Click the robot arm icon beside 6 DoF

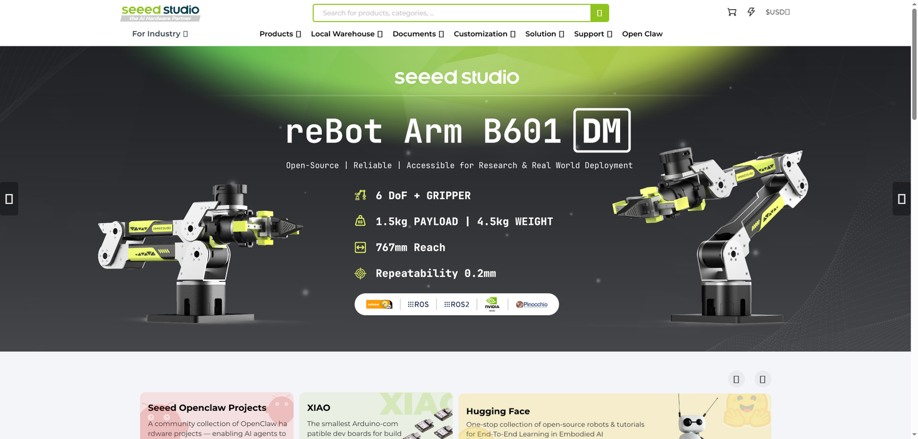(360, 195)
